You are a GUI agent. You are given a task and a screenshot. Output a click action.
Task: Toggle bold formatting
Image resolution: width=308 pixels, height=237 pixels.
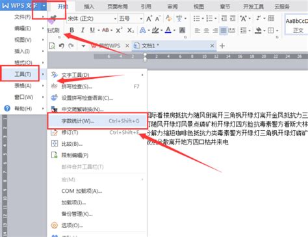[x=72, y=30]
